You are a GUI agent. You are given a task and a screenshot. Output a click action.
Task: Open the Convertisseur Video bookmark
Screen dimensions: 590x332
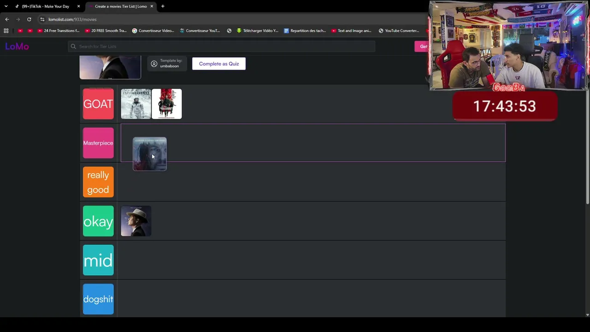click(153, 31)
